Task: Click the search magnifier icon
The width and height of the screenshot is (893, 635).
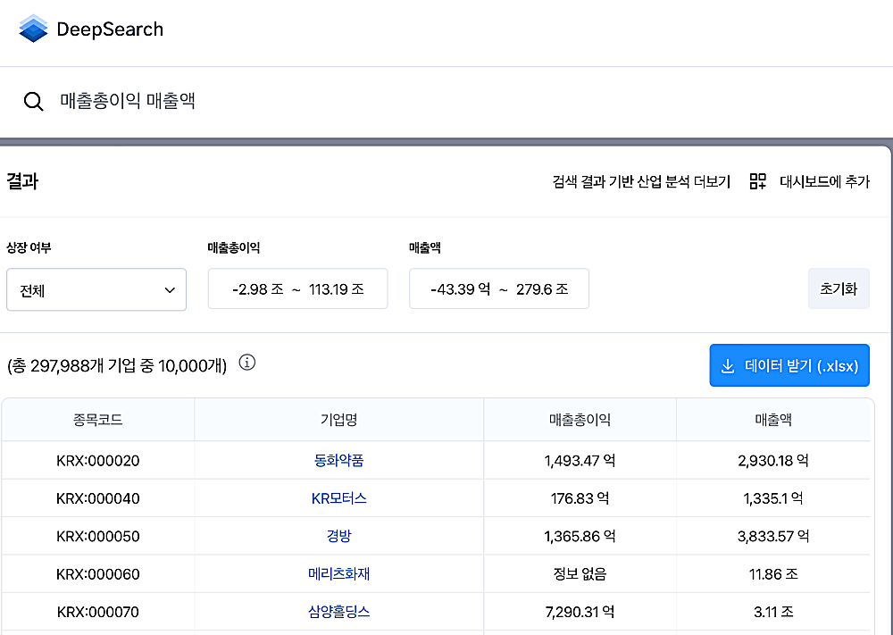Action: pos(34,101)
